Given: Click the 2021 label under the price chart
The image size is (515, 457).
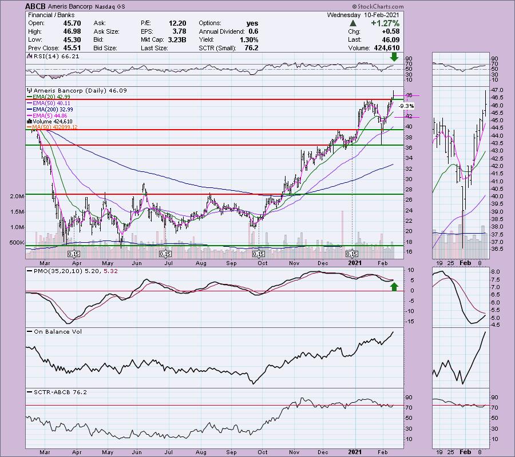Looking at the screenshot, I should 354,263.
